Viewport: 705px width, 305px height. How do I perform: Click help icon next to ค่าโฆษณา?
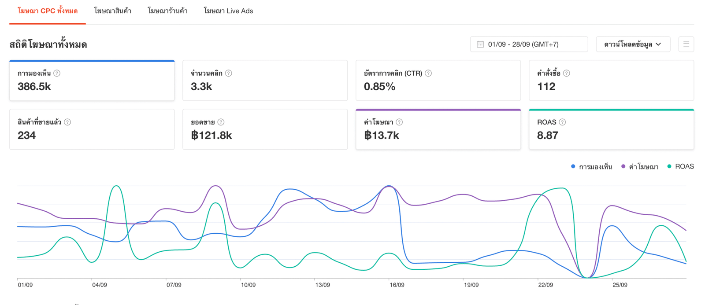pos(399,122)
